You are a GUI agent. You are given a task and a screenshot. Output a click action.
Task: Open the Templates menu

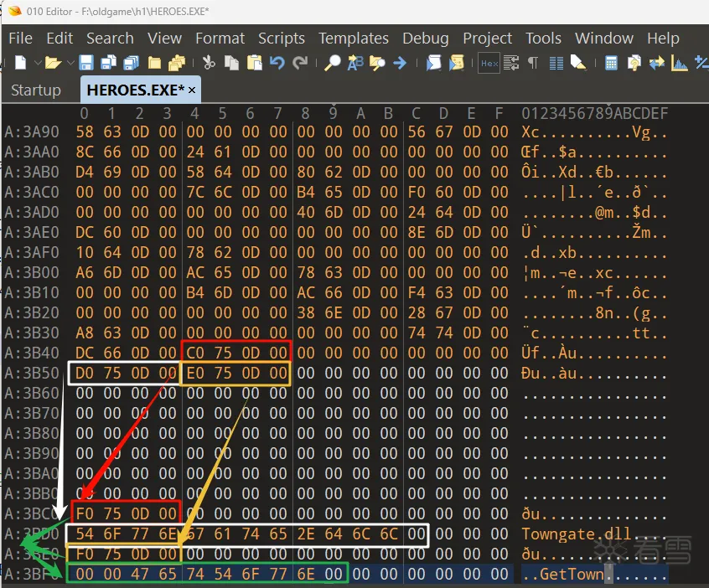pyautogui.click(x=353, y=39)
